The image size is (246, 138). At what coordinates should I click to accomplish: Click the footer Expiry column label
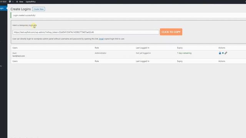[x=180, y=61]
